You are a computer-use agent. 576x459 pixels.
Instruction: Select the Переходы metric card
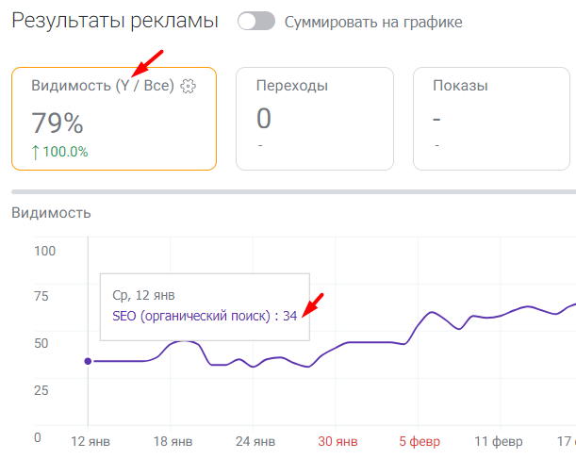(x=315, y=118)
